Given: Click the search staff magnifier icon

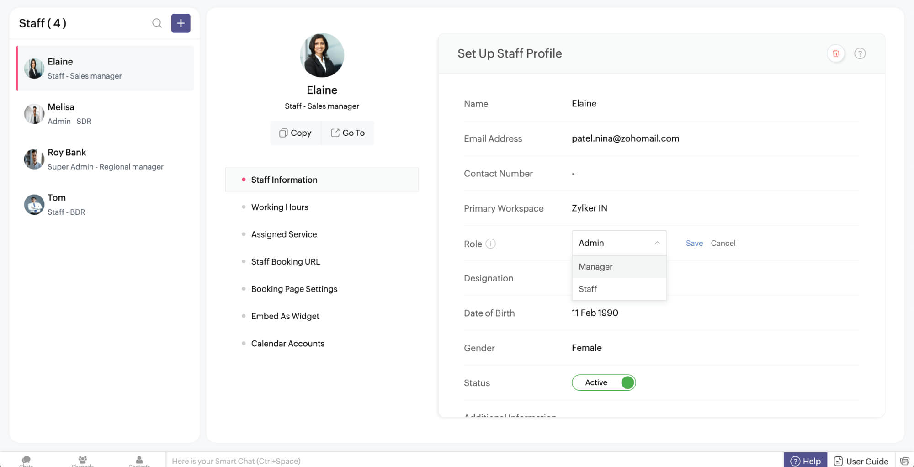Looking at the screenshot, I should pyautogui.click(x=157, y=23).
